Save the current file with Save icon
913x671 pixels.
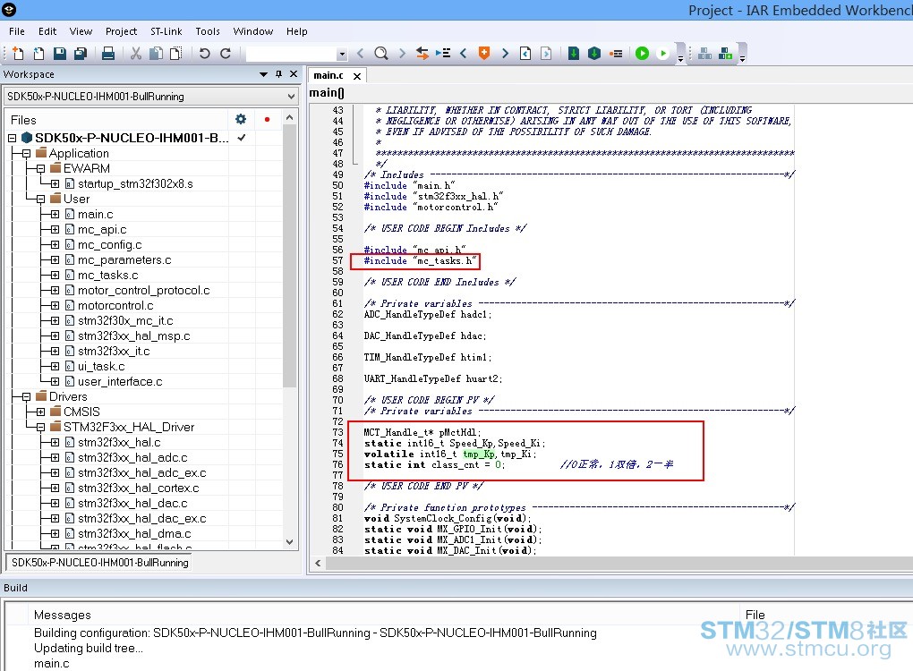[59, 54]
